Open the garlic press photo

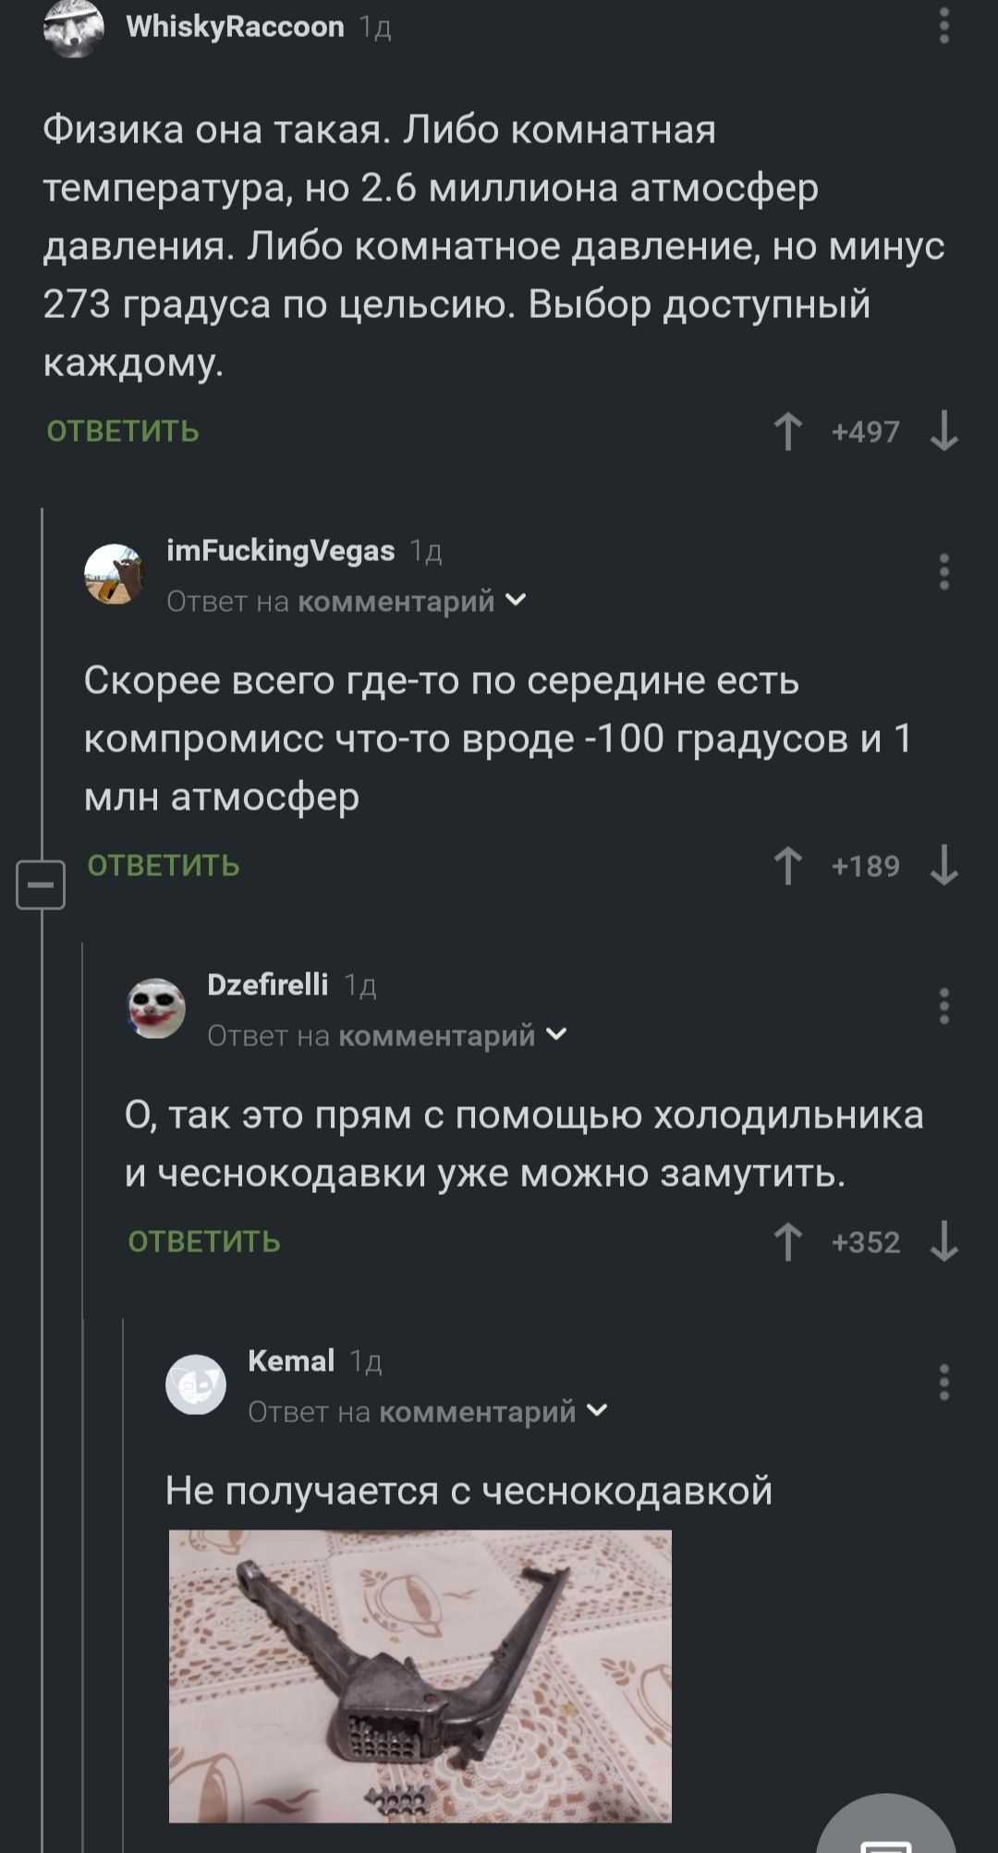[420, 1675]
